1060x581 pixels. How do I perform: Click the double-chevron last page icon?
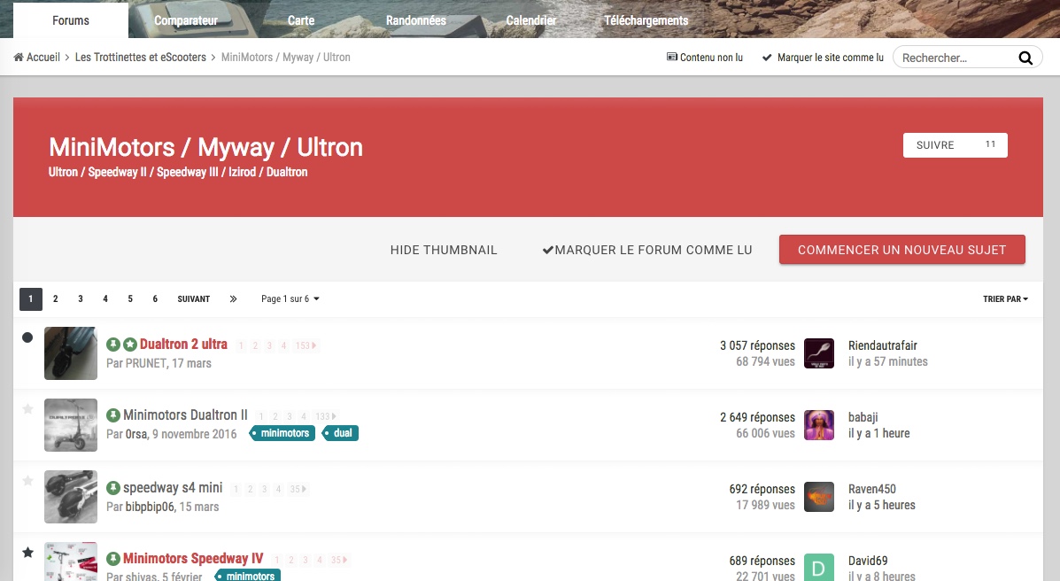click(x=233, y=299)
